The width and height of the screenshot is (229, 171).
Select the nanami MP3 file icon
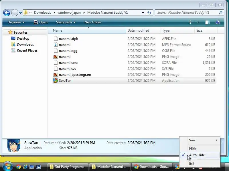(x=56, y=45)
